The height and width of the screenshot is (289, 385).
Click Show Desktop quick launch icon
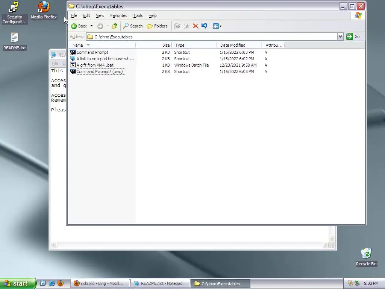click(43, 283)
